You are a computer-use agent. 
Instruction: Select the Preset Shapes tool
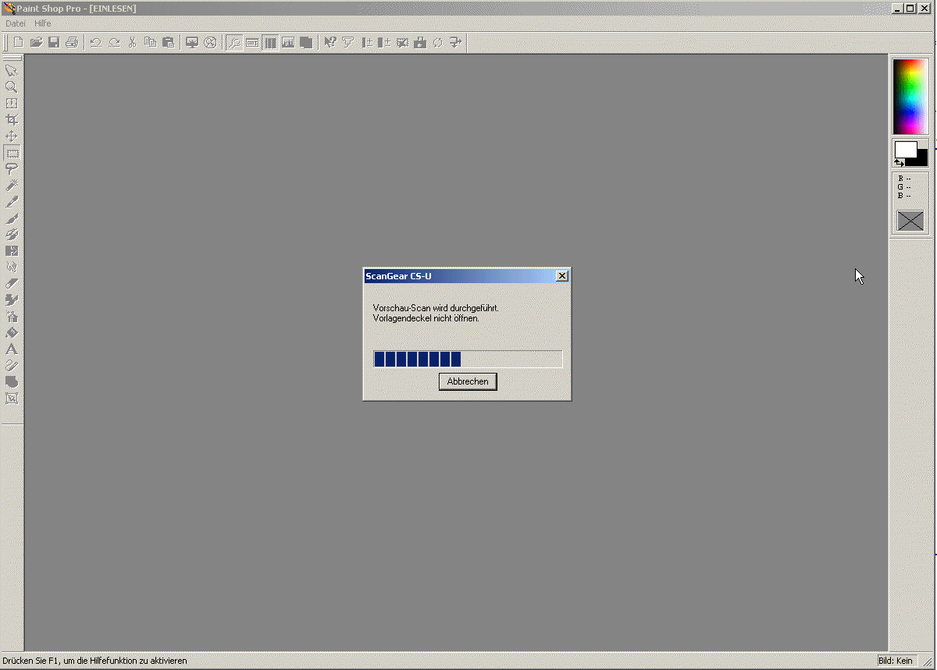point(12,382)
